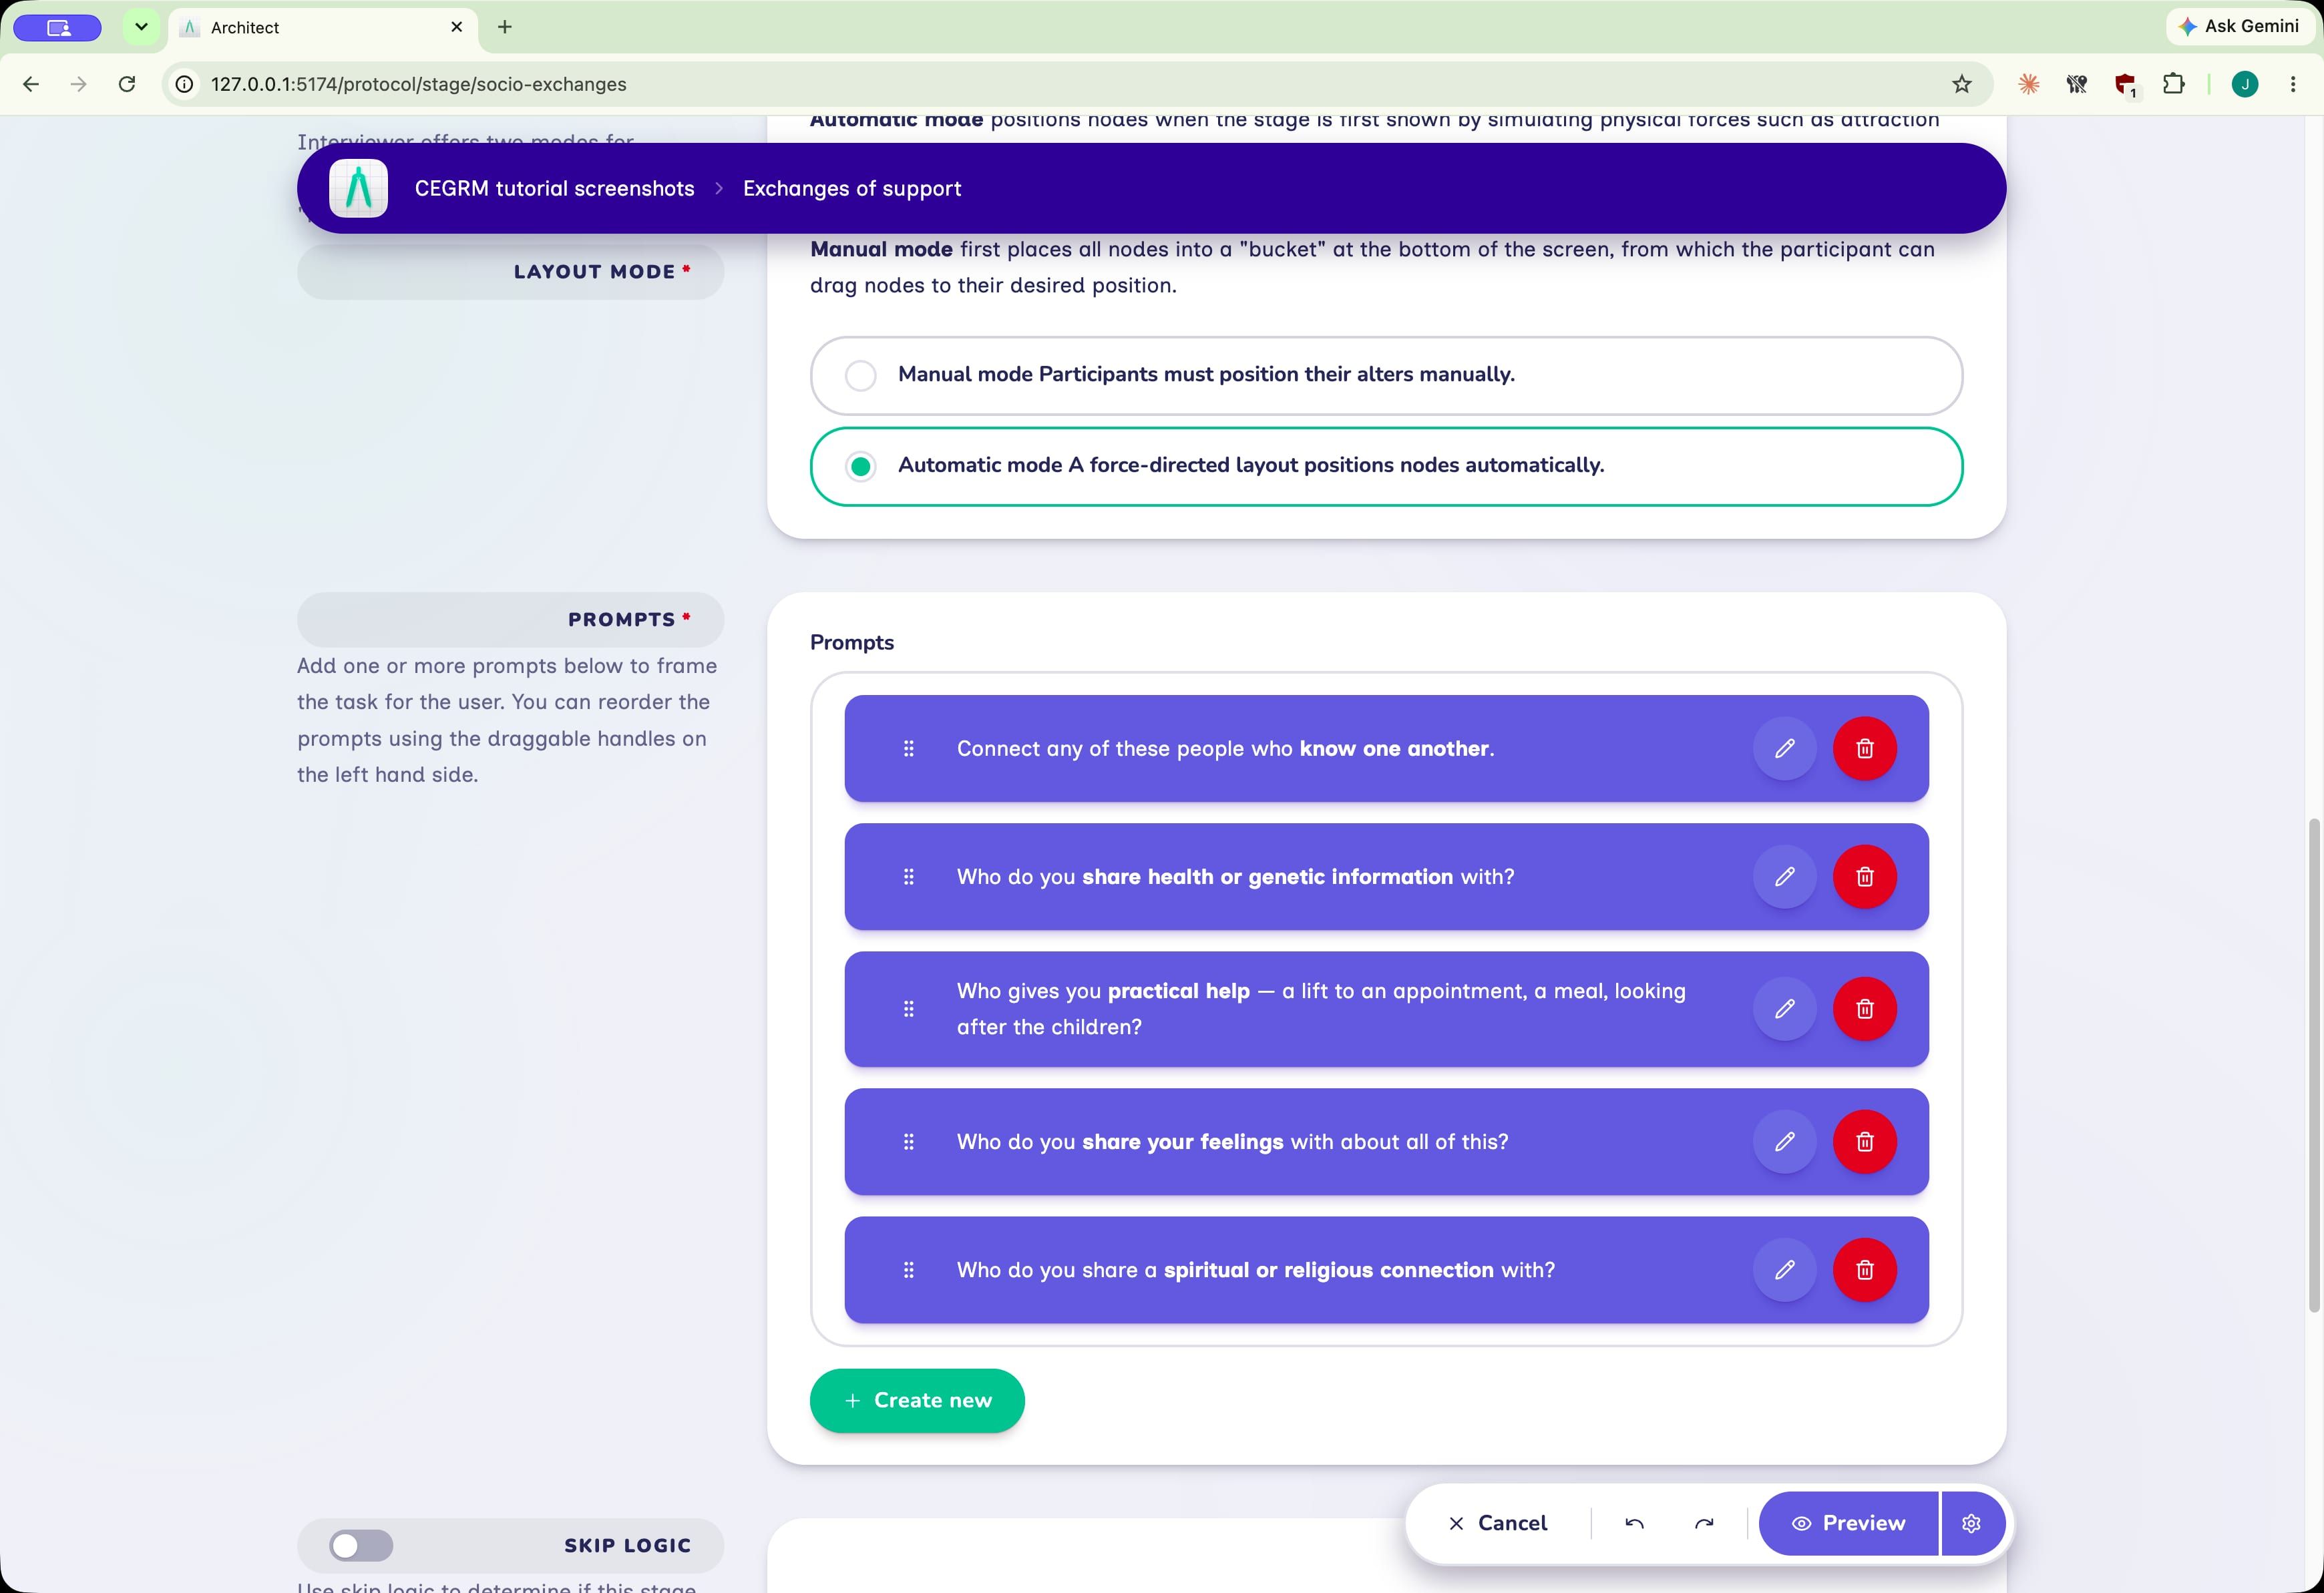The height and width of the screenshot is (1593, 2324).
Task: Go to CEGRM tutorial screenshots breadcrumb
Action: pyautogui.click(x=554, y=188)
